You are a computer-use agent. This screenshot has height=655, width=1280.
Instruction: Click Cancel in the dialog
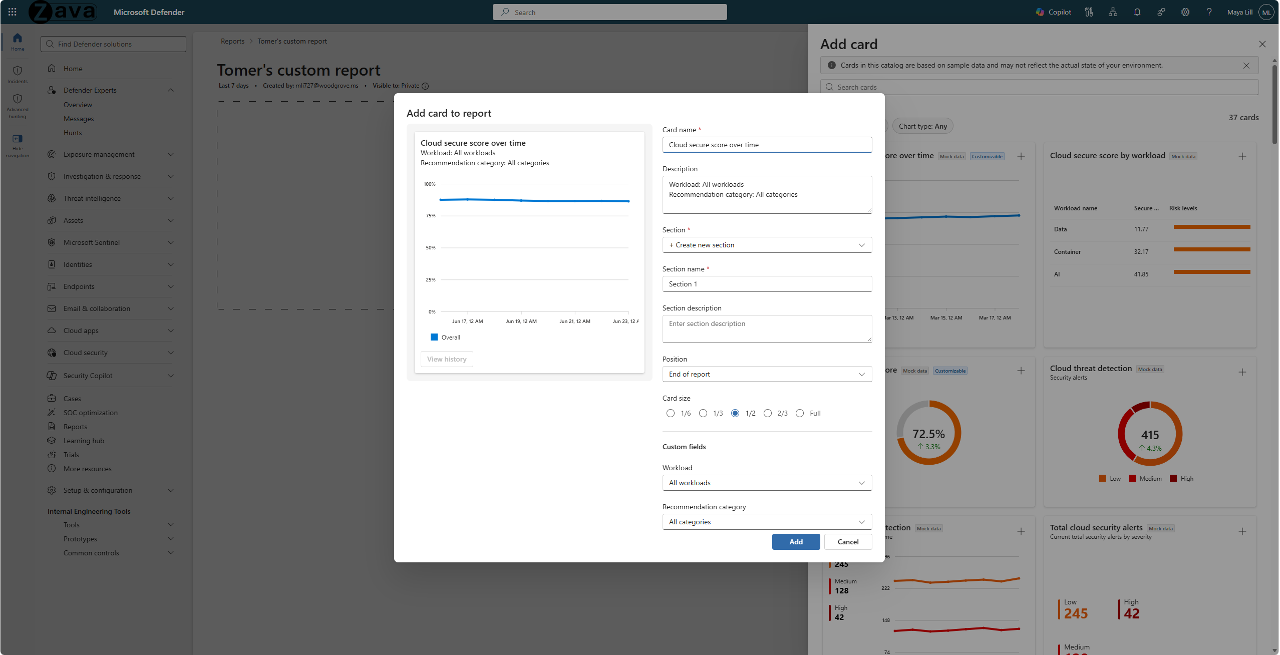coord(848,542)
